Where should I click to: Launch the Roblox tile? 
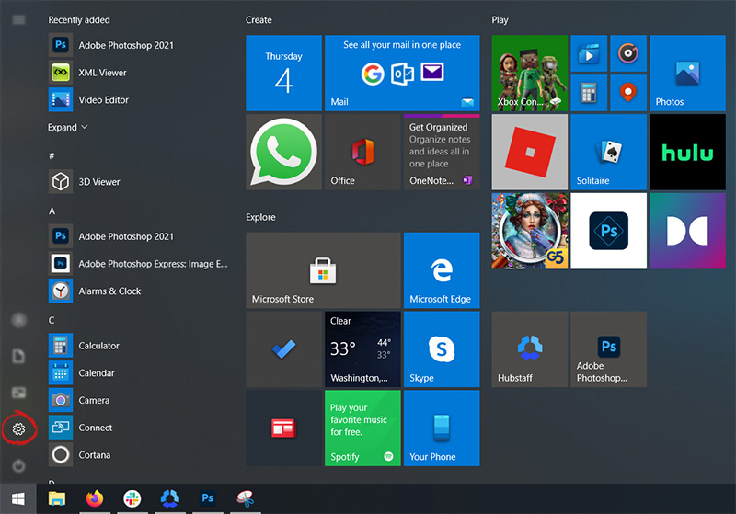click(530, 152)
